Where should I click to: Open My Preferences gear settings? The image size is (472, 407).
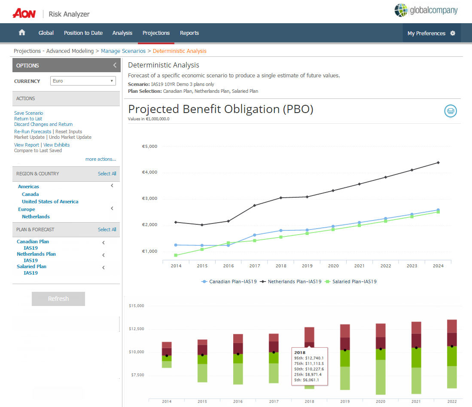(x=452, y=33)
